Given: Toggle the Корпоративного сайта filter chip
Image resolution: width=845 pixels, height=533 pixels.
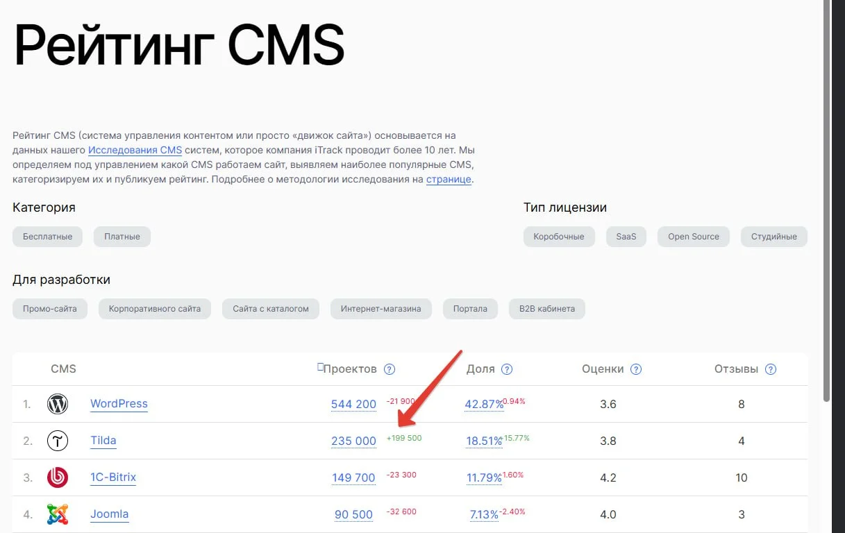Looking at the screenshot, I should (x=155, y=309).
